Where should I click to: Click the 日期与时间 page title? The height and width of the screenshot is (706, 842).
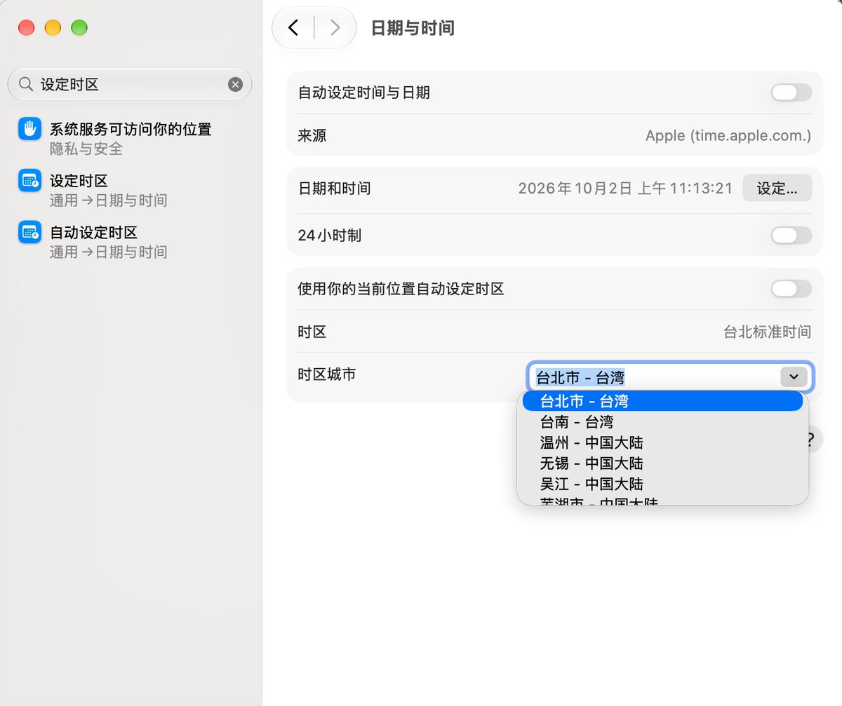click(x=413, y=28)
